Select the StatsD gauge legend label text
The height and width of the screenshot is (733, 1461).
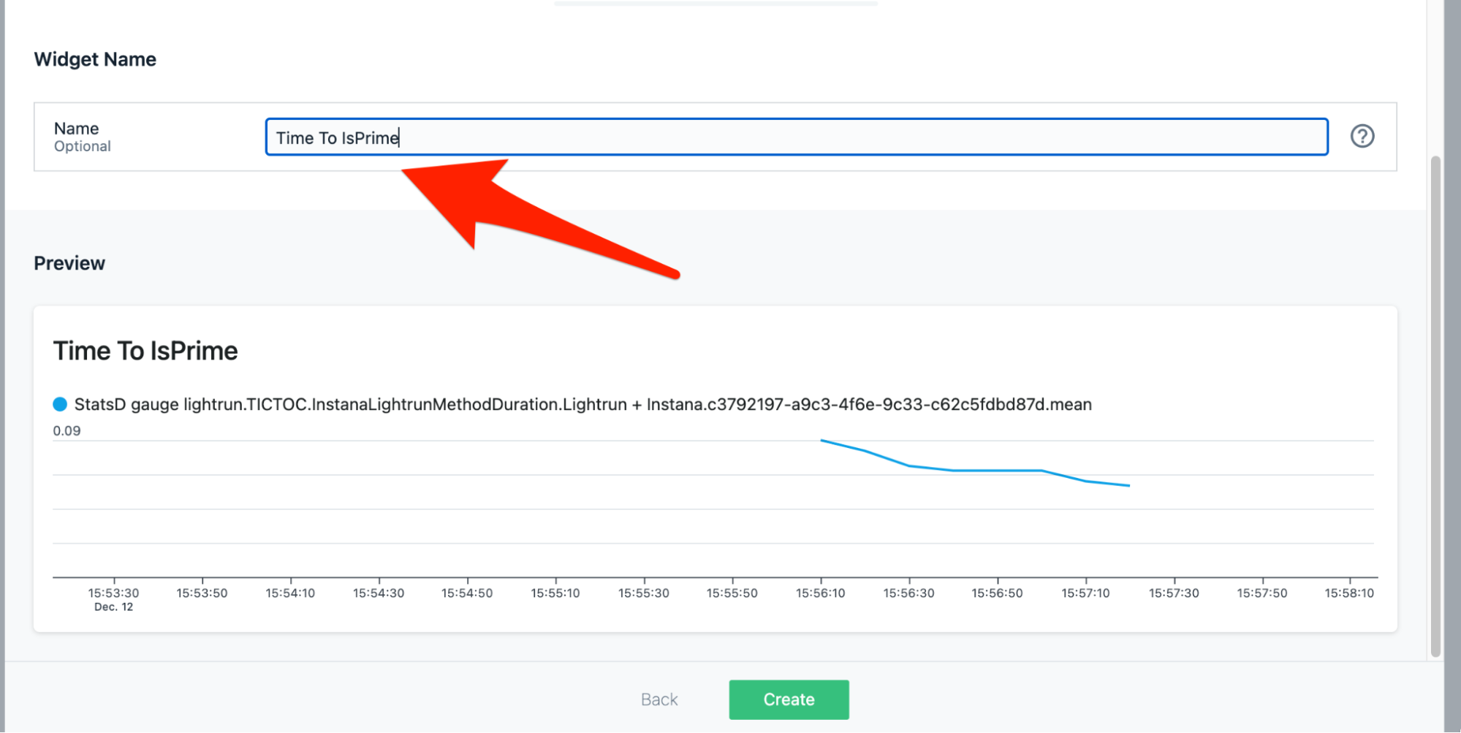pyautogui.click(x=582, y=404)
